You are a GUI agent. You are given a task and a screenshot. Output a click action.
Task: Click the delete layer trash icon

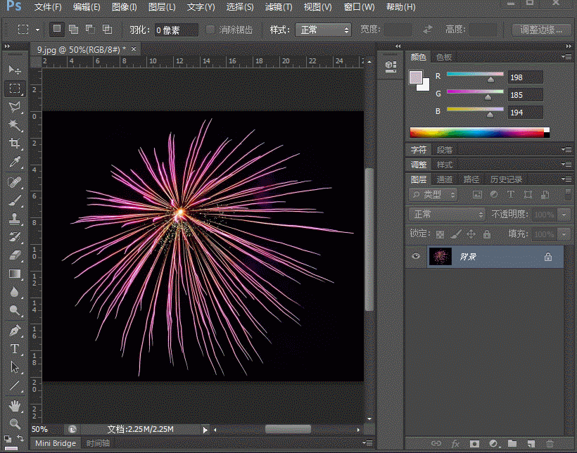point(550,444)
